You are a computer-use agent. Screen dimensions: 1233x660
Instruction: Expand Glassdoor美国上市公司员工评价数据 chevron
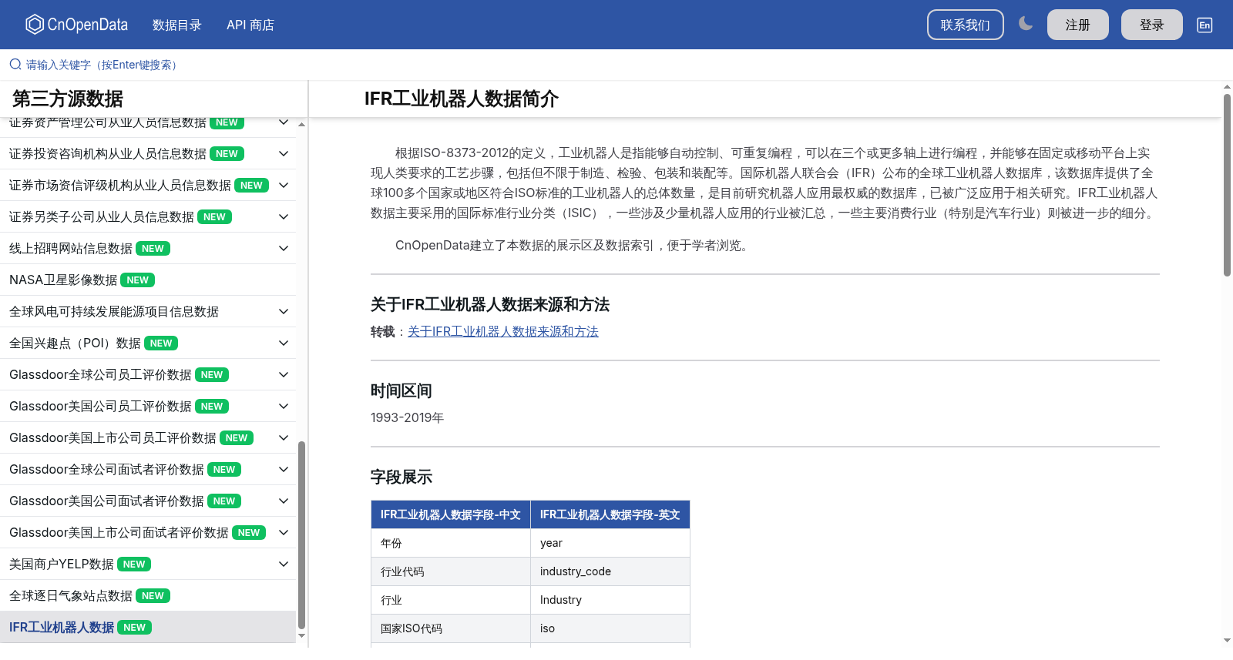tap(284, 437)
